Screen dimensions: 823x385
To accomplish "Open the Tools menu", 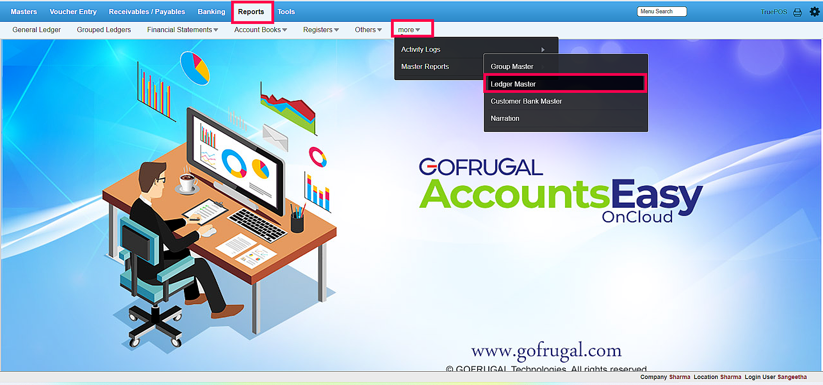I will 286,12.
